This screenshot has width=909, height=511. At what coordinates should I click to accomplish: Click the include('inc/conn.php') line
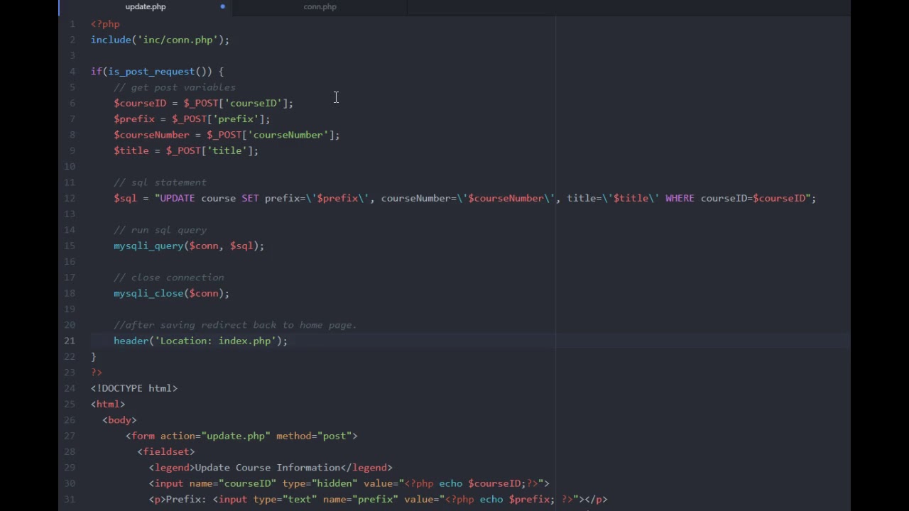coord(160,40)
